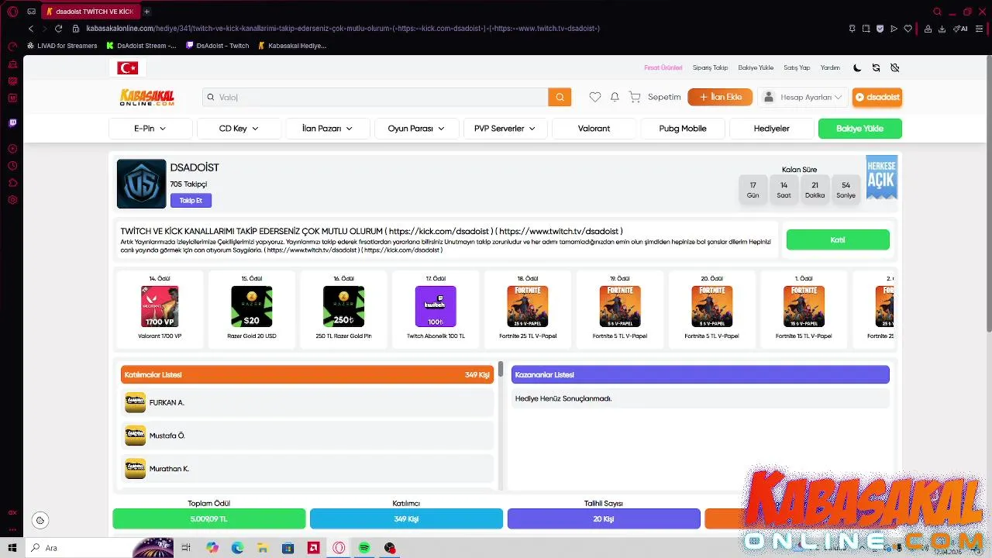The image size is (992, 558).
Task: Select Fortnite 25 TL V-Papel 18. Ödül
Action: (x=528, y=307)
